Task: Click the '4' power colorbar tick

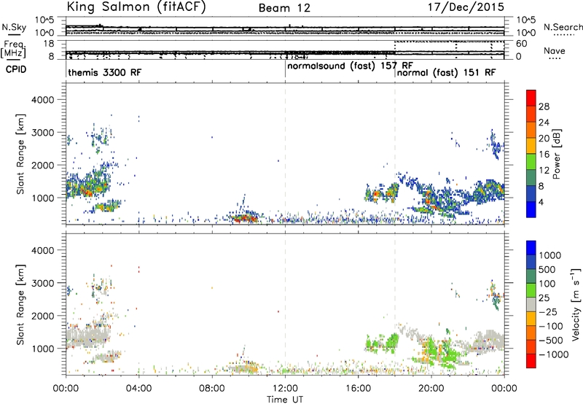Action: pos(541,202)
